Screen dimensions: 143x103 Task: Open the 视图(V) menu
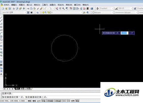[22, 5]
